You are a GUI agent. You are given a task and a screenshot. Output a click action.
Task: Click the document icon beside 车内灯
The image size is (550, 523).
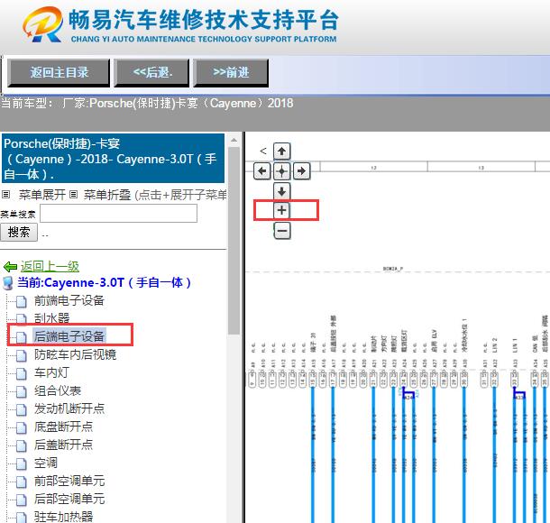(x=21, y=373)
